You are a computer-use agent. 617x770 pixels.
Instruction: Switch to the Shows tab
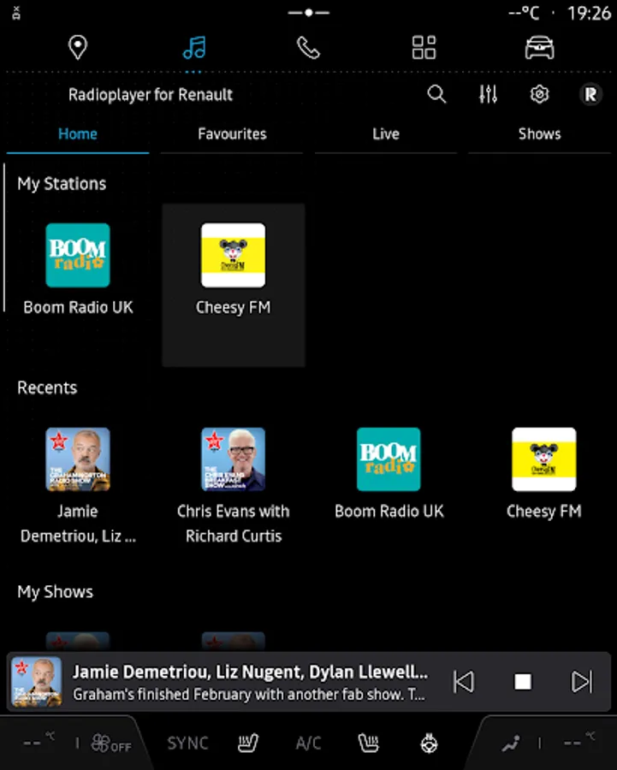coord(539,134)
